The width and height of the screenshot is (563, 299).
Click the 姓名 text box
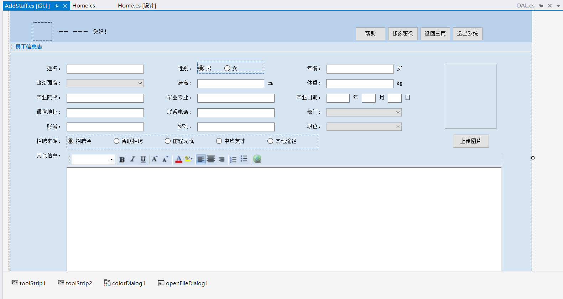tap(105, 69)
